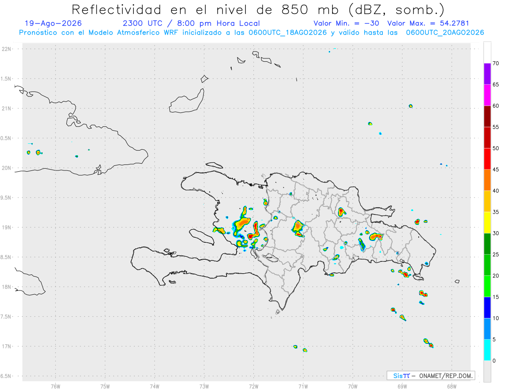Click the '21N' latitude label
507x392 pixels.
tap(7, 108)
